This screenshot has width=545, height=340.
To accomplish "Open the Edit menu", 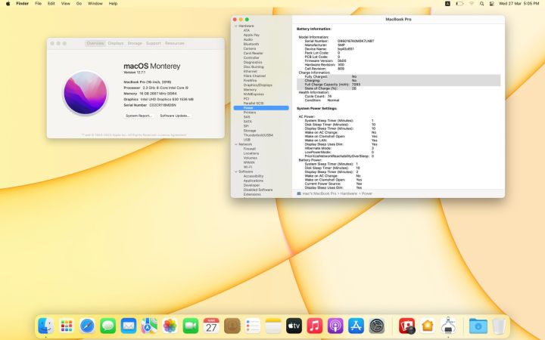I will pos(51,4).
